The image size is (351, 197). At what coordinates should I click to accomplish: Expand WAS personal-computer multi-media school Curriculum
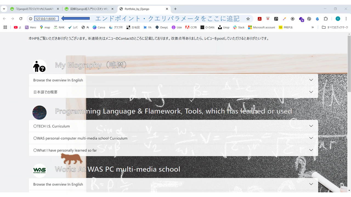tap(173, 138)
